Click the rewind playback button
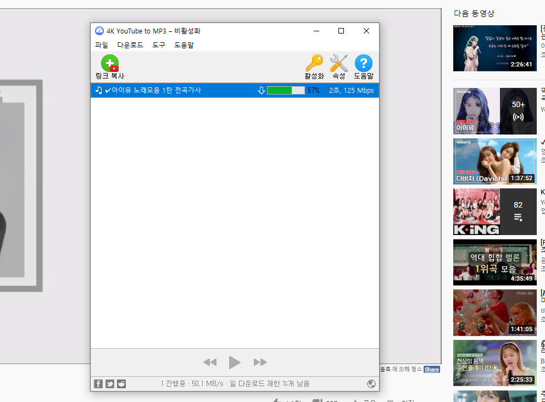The height and width of the screenshot is (402, 545). pyautogui.click(x=210, y=362)
